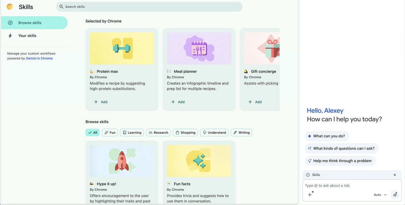Click the plus icon for Gift concierge
Viewport: 405px width, 205px height.
pyautogui.click(x=250, y=102)
